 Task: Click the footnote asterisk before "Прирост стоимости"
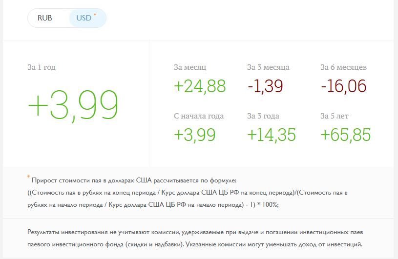(29, 178)
